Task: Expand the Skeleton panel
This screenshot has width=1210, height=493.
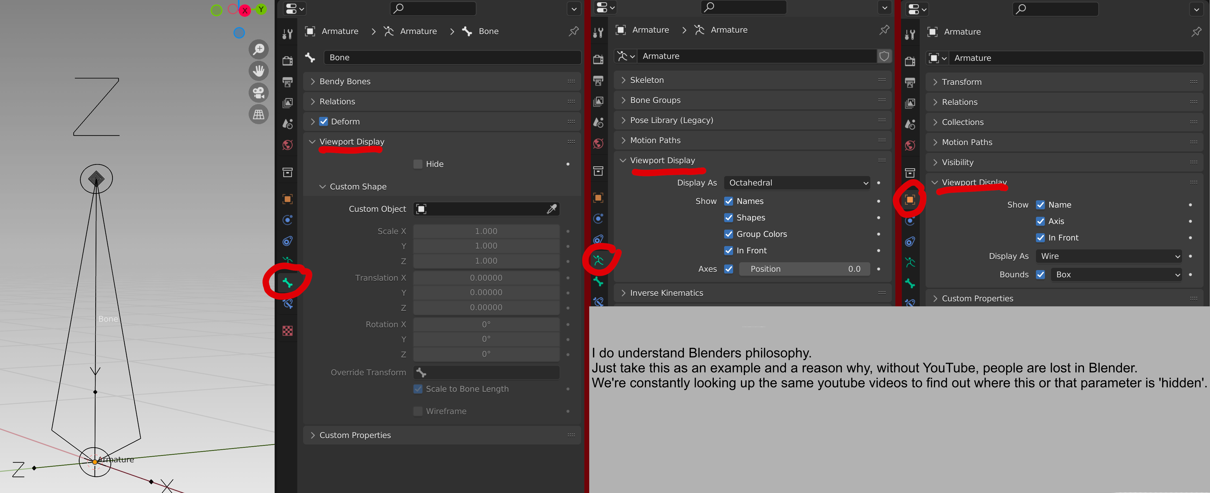Action: pos(752,80)
